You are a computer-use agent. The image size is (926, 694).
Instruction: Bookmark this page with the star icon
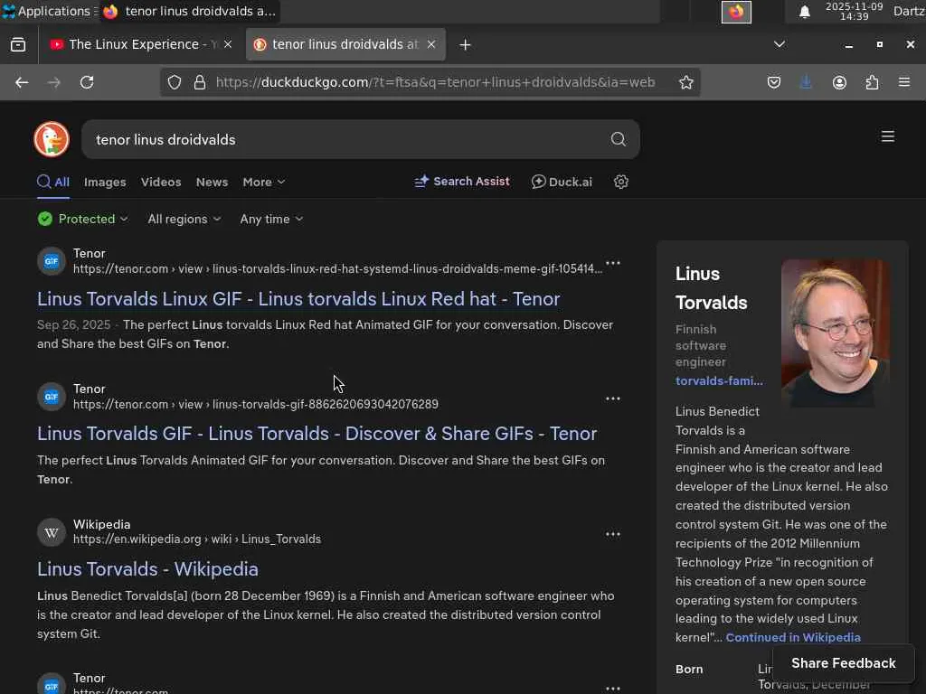tap(685, 82)
